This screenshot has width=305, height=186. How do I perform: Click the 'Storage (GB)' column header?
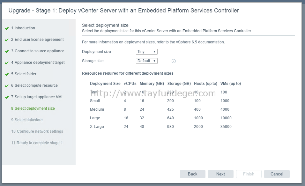(179, 84)
